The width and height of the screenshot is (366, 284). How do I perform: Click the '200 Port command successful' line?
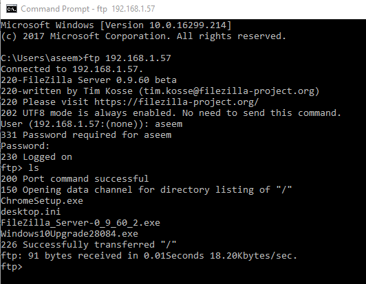tap(75, 179)
